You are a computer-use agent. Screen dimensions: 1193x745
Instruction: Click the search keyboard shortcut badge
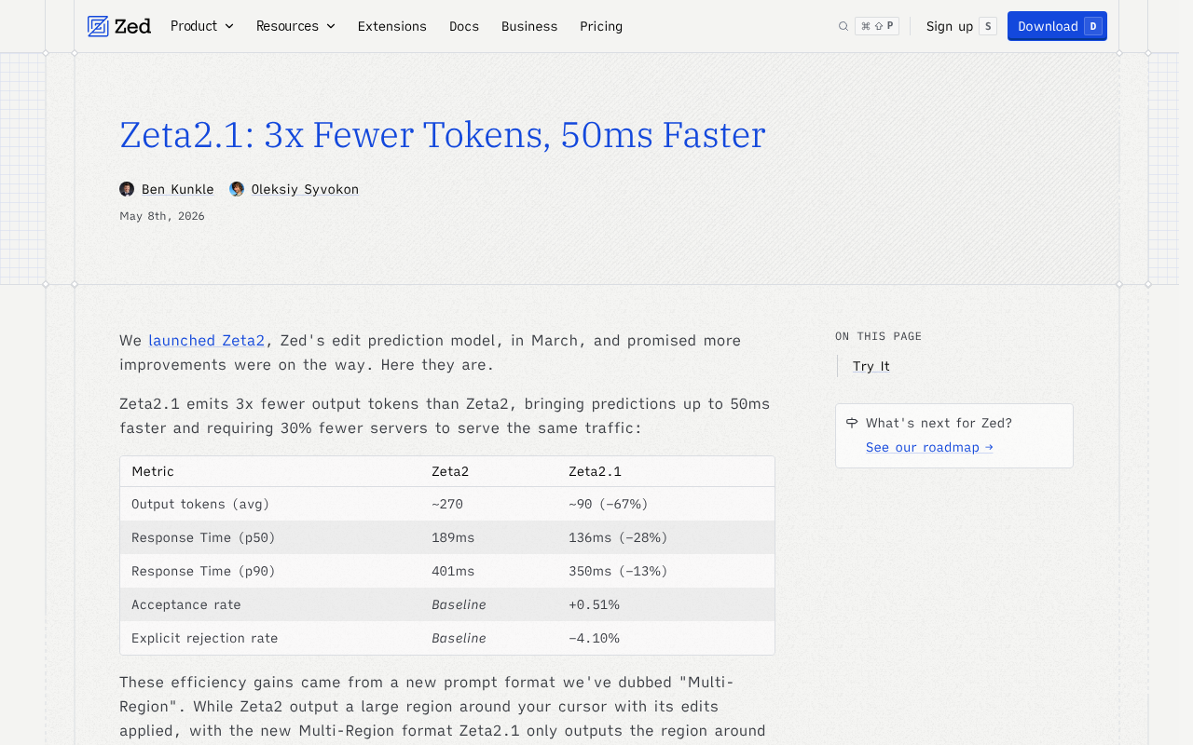pos(877,26)
